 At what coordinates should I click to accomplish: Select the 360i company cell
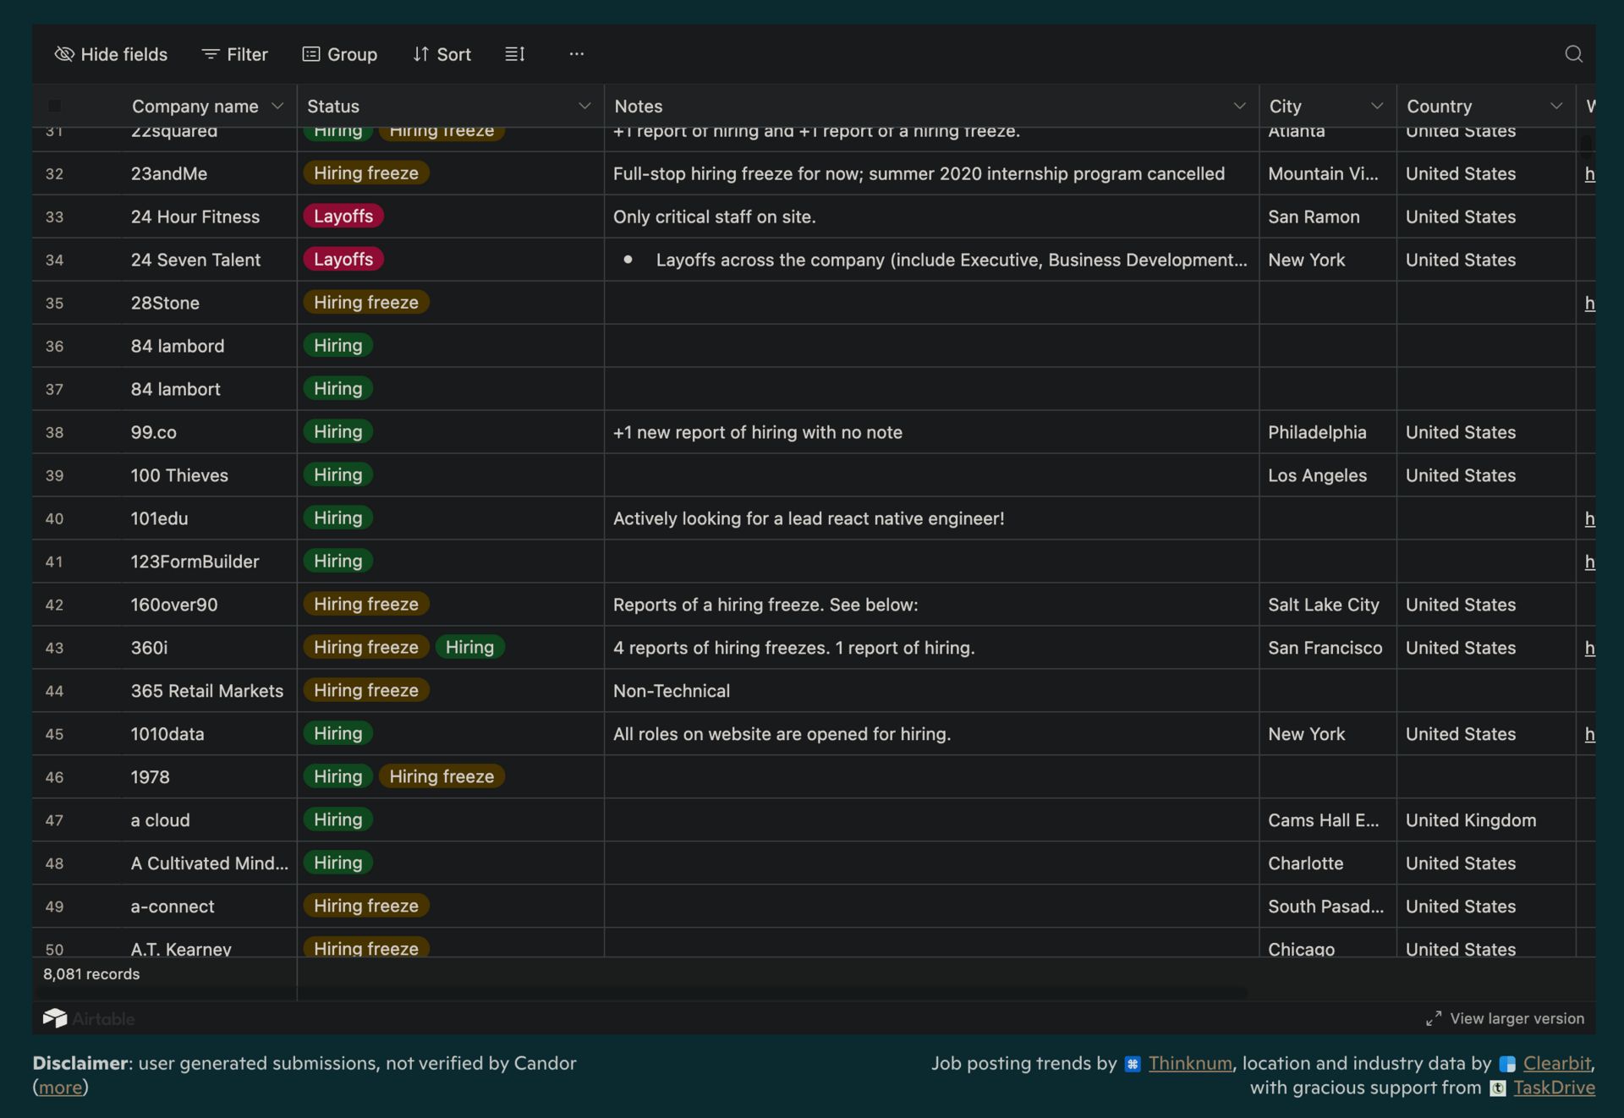coord(208,648)
